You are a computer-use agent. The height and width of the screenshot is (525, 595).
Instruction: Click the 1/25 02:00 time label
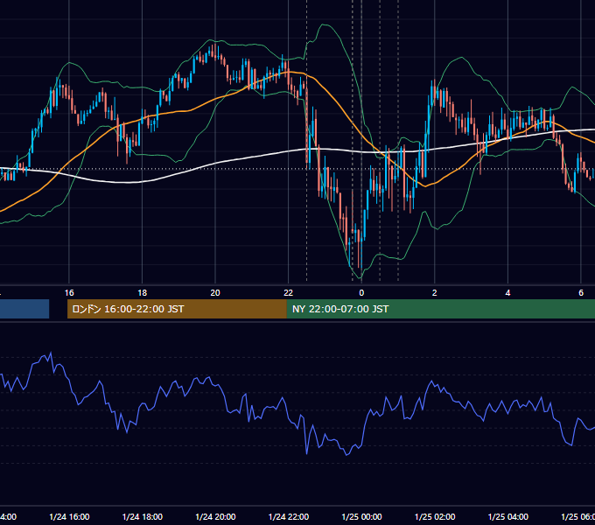point(435,516)
